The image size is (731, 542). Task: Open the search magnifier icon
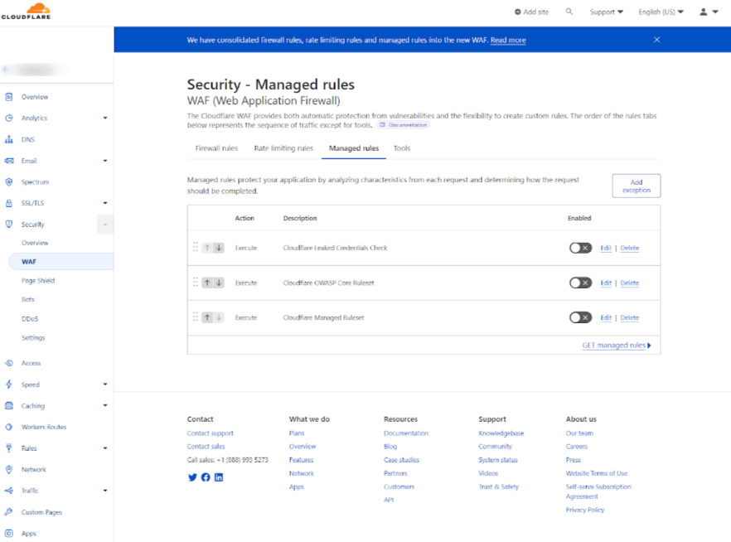pyautogui.click(x=569, y=12)
